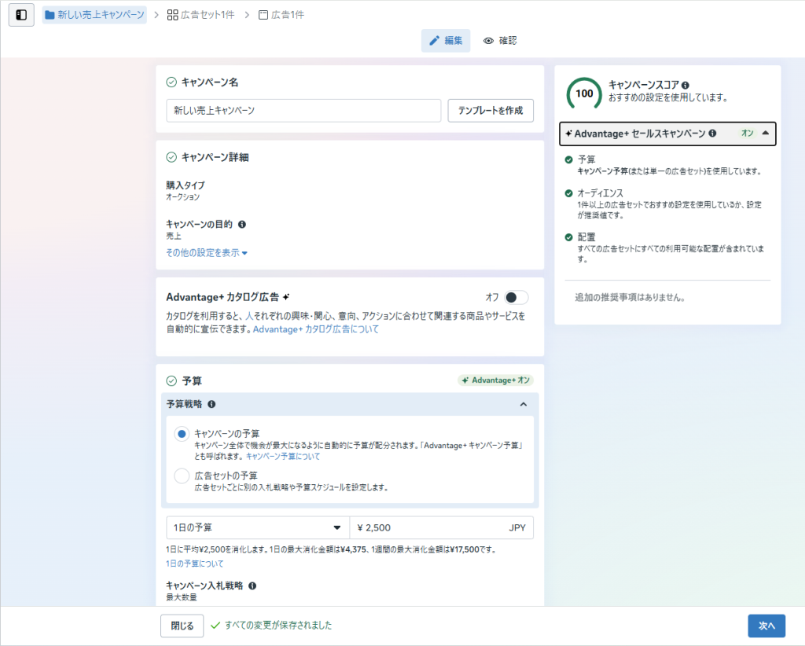The image size is (805, 646).
Task: Toggle the sidebar panel icon
Action: click(x=21, y=15)
